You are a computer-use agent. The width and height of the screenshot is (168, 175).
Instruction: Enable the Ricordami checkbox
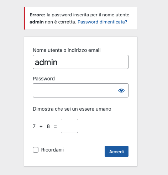click(x=36, y=150)
